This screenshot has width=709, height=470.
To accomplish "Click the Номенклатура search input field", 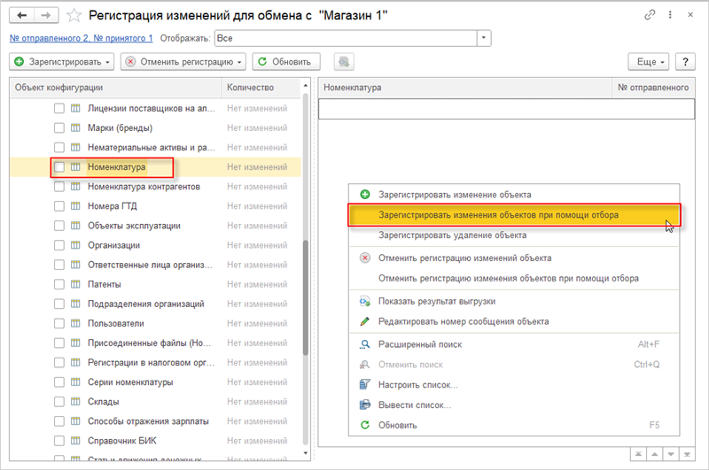I will tap(506, 109).
